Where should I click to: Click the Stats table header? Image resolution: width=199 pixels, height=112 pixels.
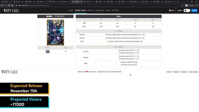[x=119, y=16]
